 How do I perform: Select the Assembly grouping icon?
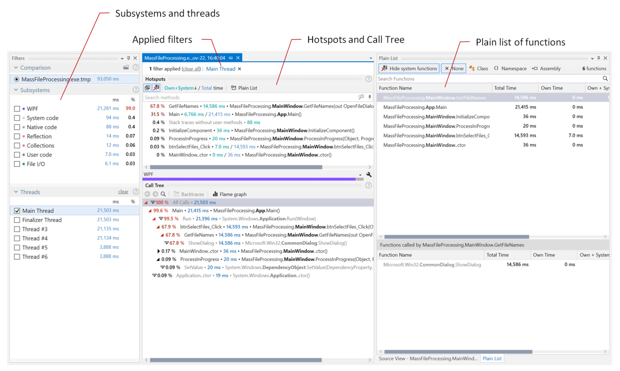(x=534, y=68)
